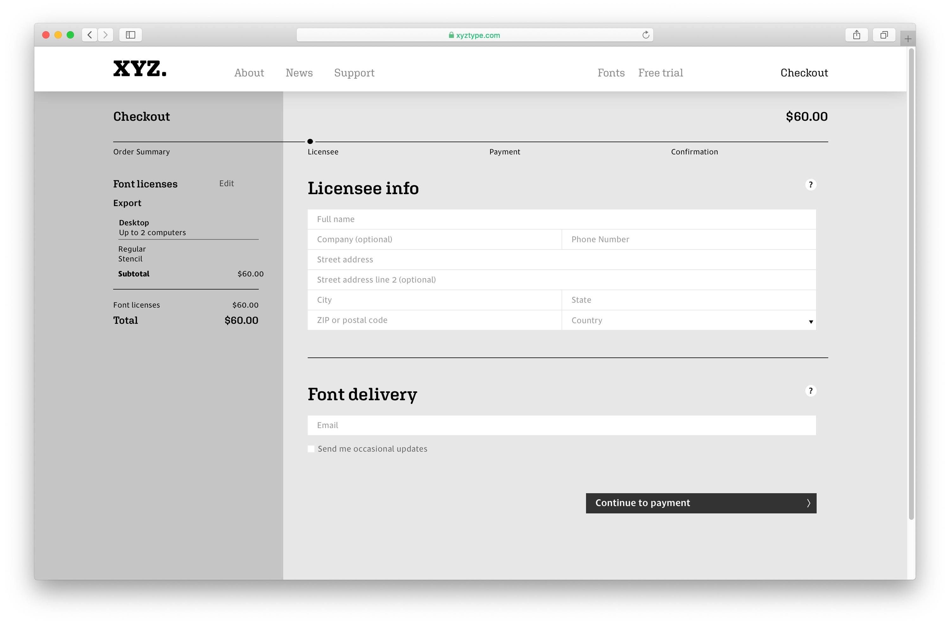This screenshot has height=625, width=950.
Task: Enable the Send me occasional updates checkbox
Action: click(311, 449)
